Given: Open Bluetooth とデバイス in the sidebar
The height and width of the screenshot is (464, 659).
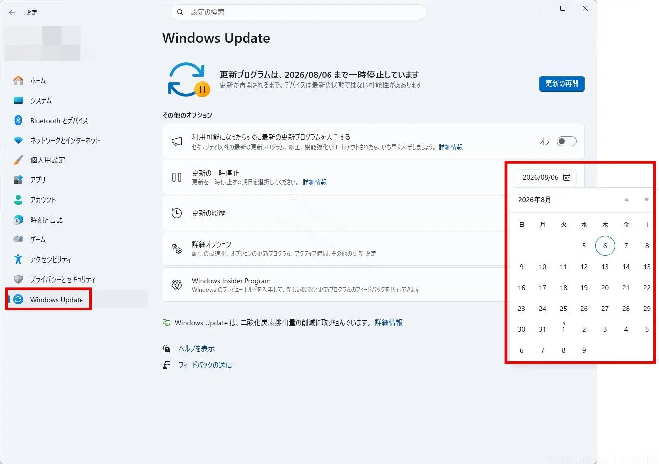Looking at the screenshot, I should tap(77, 120).
